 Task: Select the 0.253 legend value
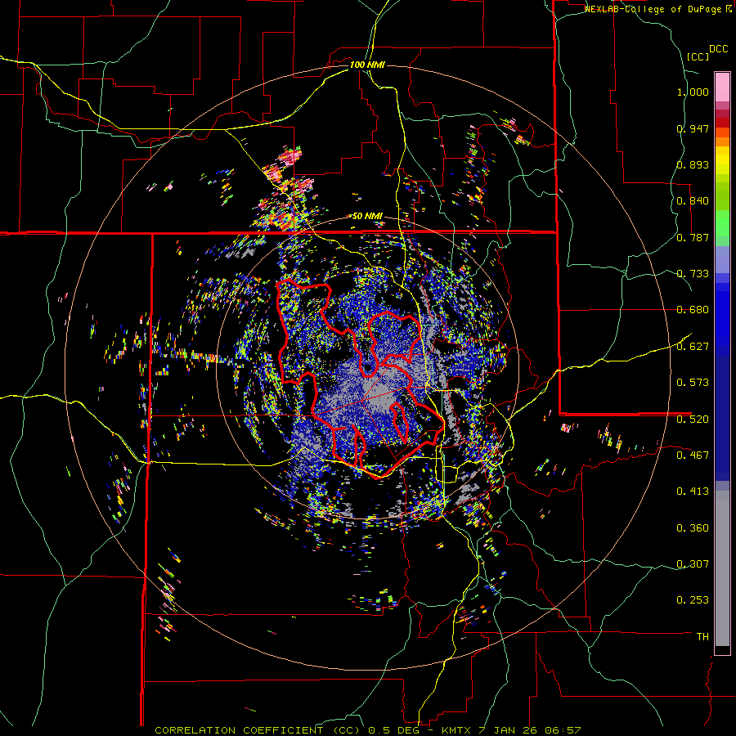tap(693, 600)
